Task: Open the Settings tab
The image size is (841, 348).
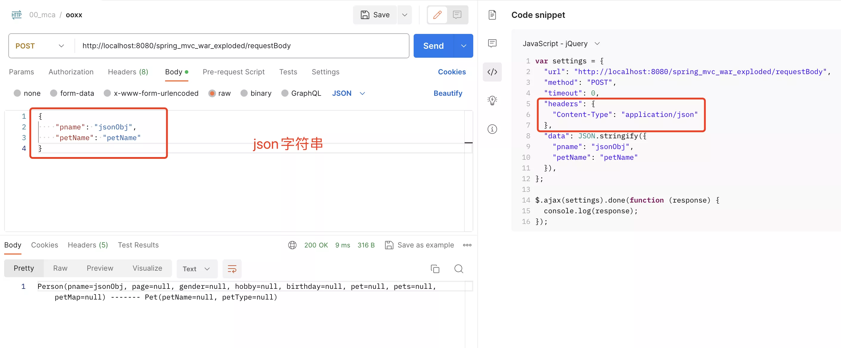Action: 325,72
